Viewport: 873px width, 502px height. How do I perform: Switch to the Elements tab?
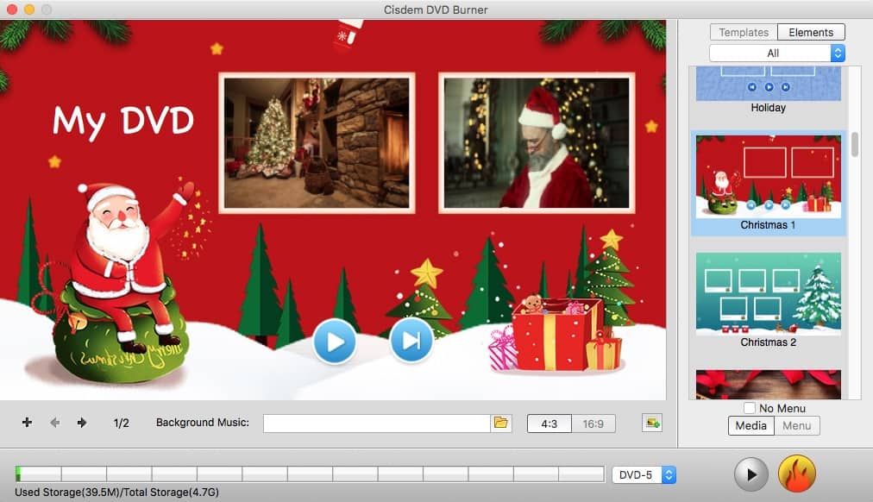click(811, 33)
